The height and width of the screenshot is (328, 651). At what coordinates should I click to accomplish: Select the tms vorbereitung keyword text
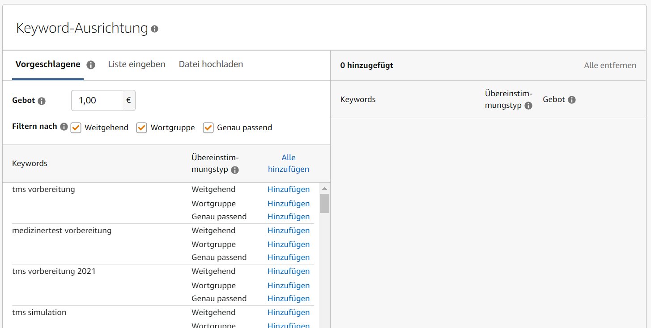pos(43,189)
